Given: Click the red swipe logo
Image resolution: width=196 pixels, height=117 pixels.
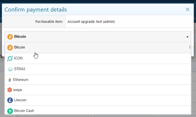Looking at the screenshot, I should [10, 90].
